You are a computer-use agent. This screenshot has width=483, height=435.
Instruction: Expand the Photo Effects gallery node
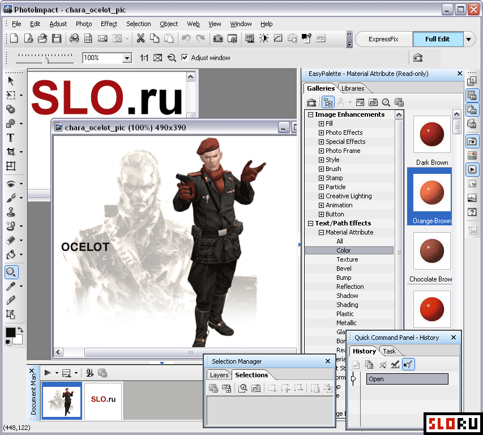(321, 133)
